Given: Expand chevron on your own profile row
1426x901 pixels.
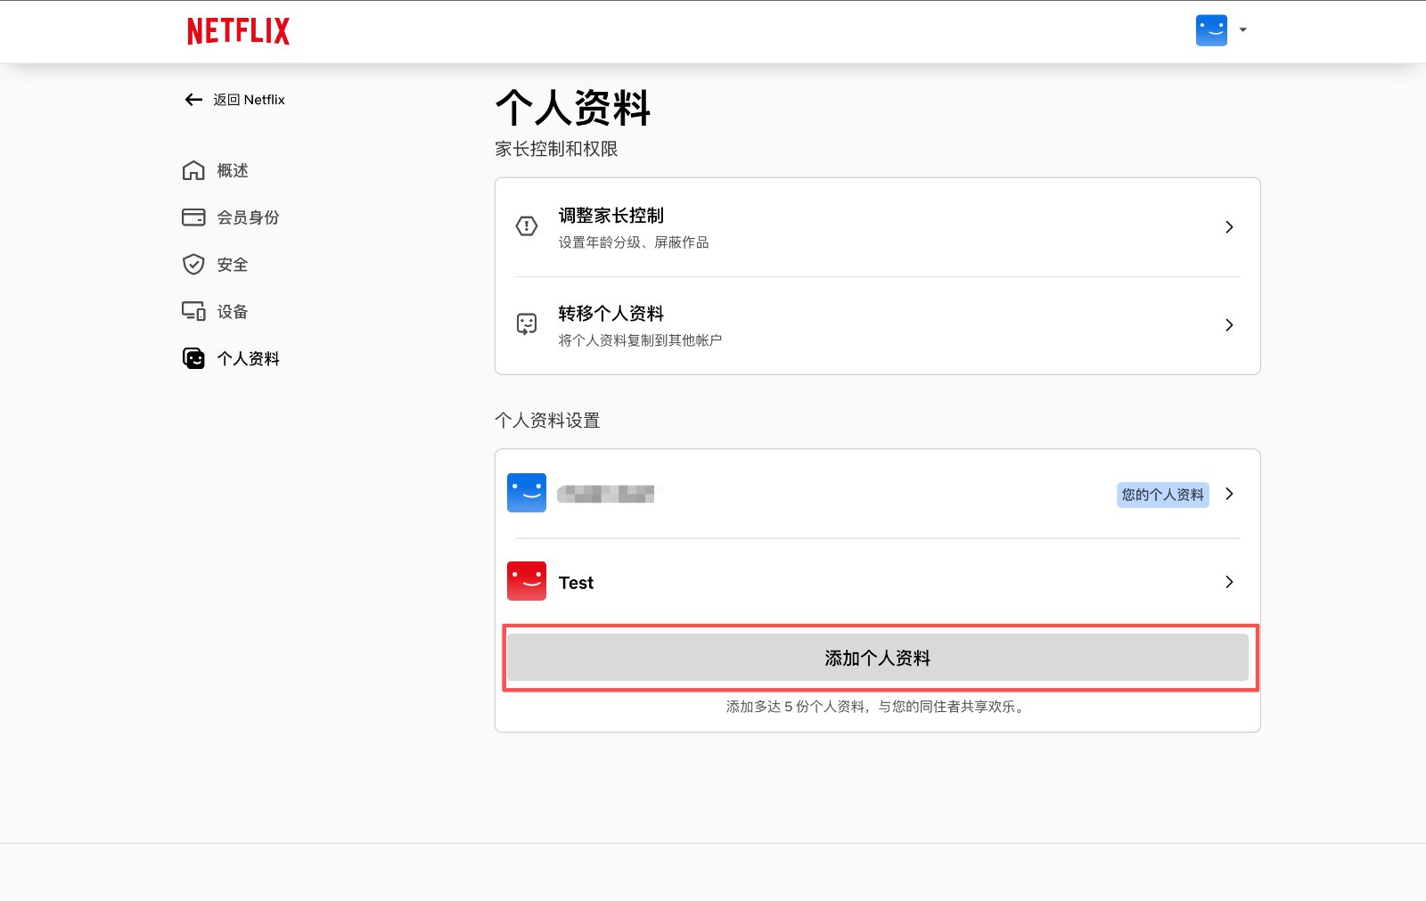Looking at the screenshot, I should tap(1229, 494).
